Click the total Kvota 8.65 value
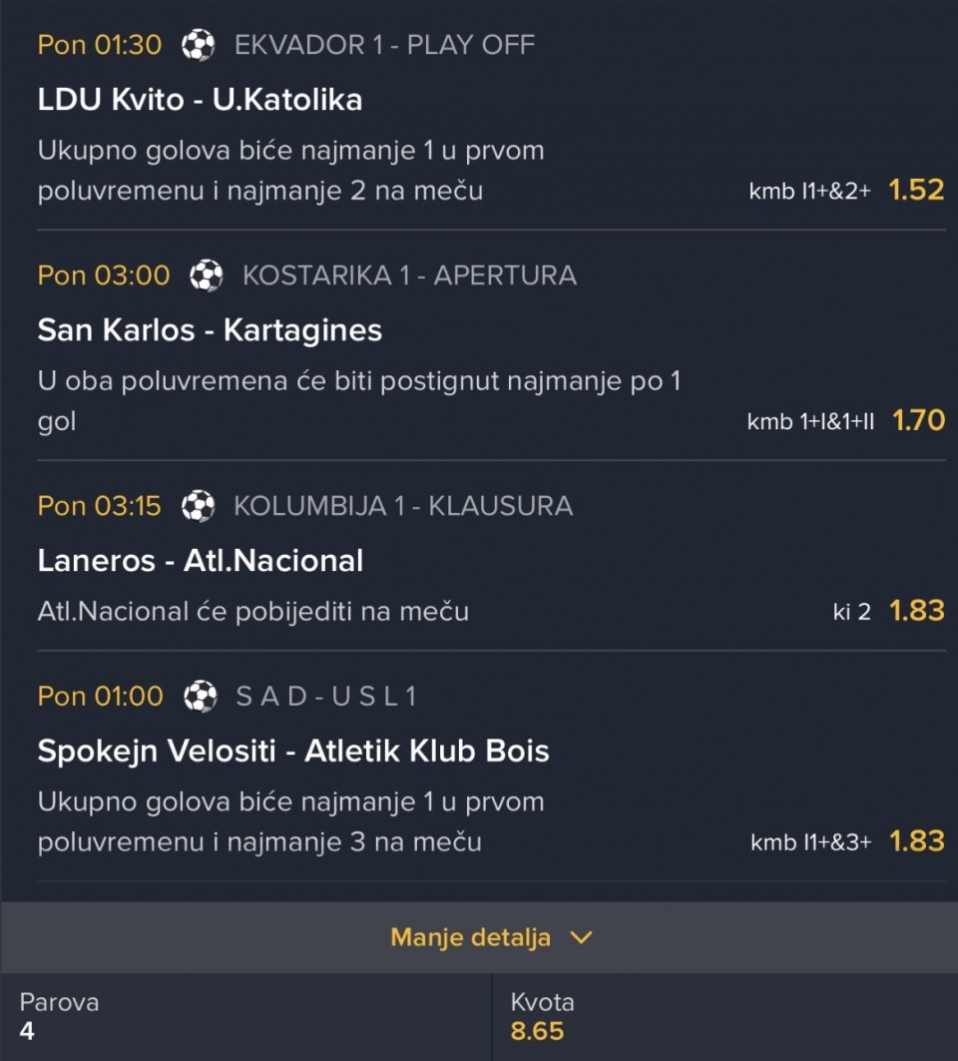Screen dimensions: 958x1061 [537, 1031]
